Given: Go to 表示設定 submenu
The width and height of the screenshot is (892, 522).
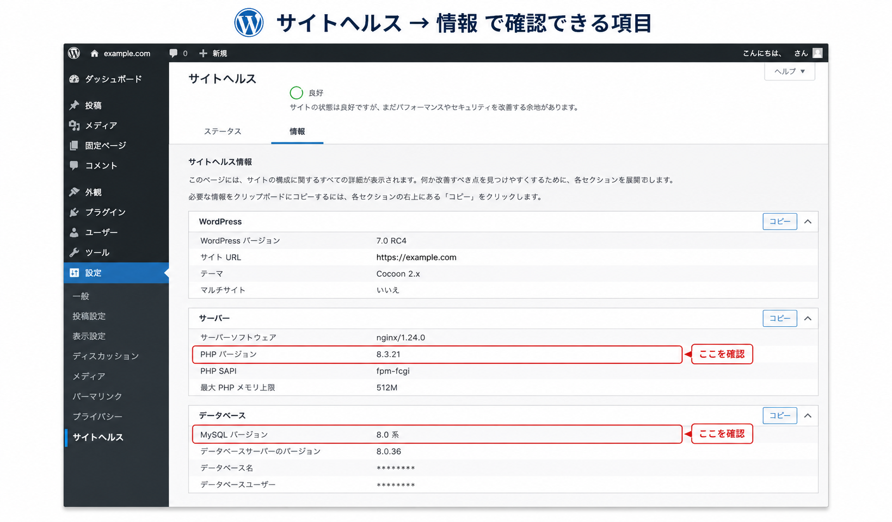Looking at the screenshot, I should [x=89, y=336].
